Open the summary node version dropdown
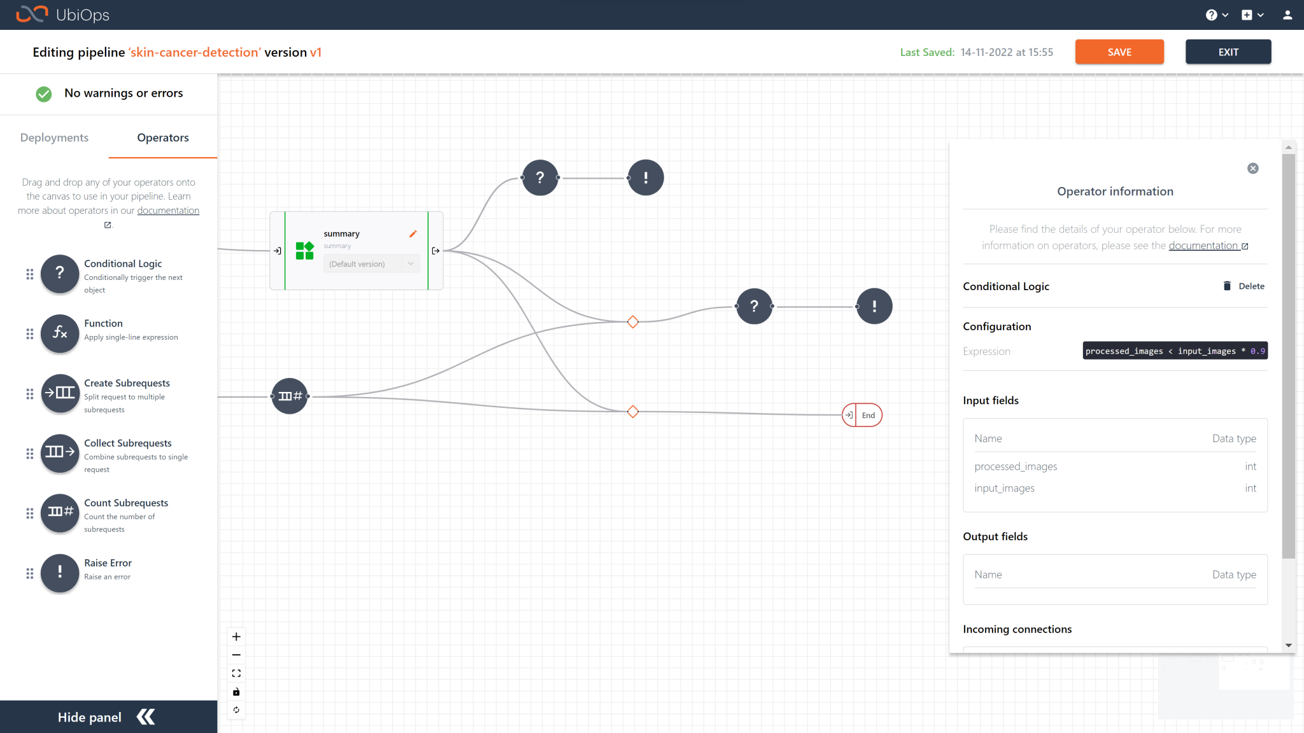The height and width of the screenshot is (733, 1304). 371,264
